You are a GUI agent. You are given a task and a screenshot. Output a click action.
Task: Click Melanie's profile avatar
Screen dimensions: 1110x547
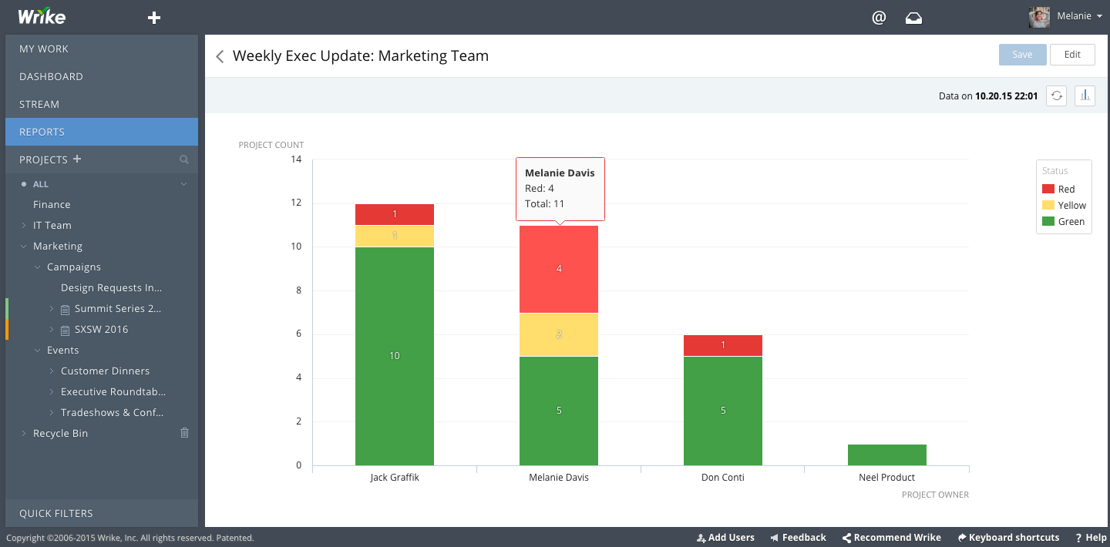(1039, 17)
